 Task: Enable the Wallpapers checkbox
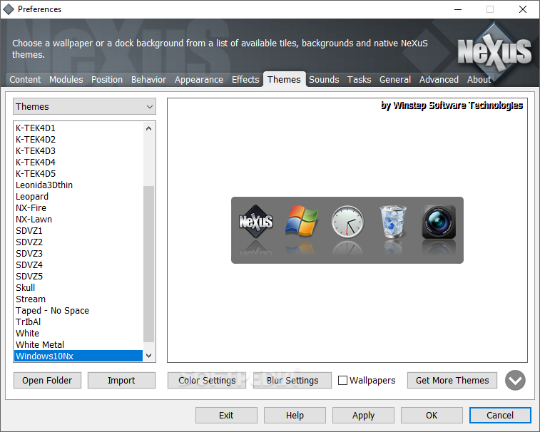342,381
